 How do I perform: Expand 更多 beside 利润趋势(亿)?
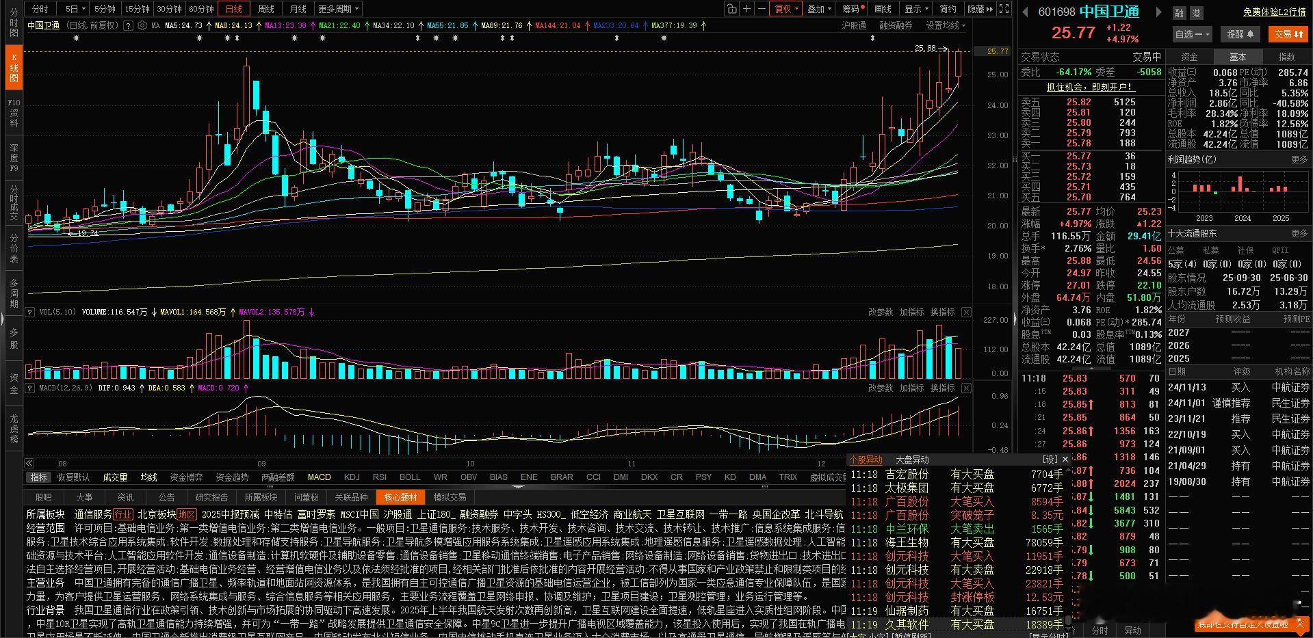[x=1299, y=159]
